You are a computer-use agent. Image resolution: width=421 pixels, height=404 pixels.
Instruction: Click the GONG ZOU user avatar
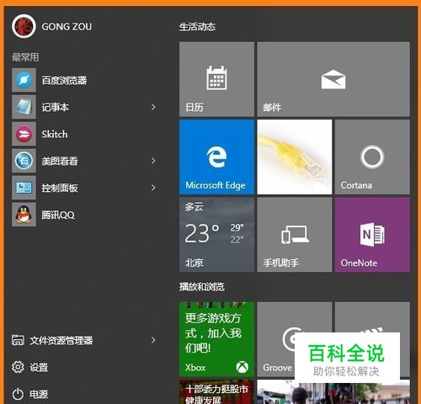coord(24,26)
